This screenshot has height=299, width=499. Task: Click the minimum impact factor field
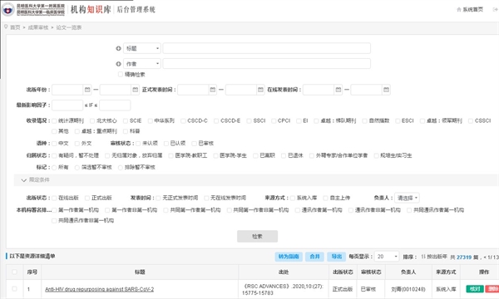click(67, 105)
